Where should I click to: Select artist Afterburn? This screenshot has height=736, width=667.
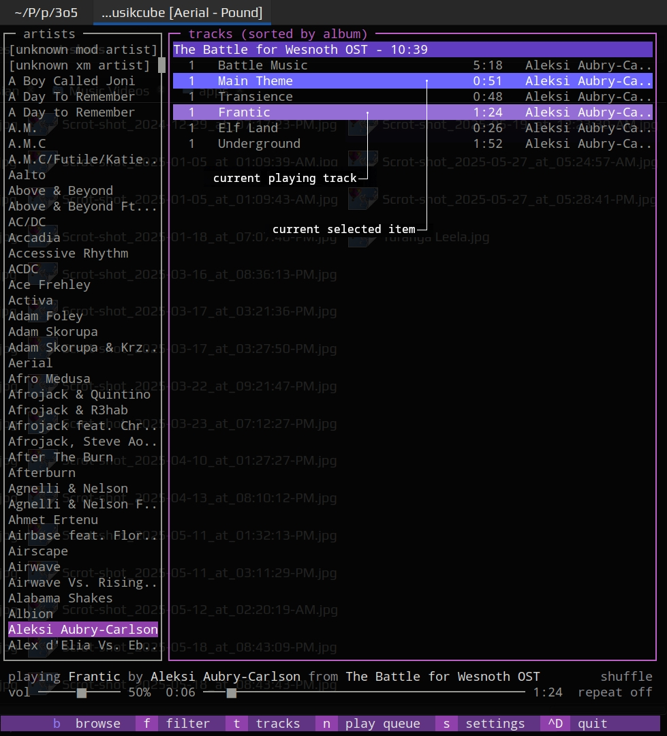click(42, 473)
